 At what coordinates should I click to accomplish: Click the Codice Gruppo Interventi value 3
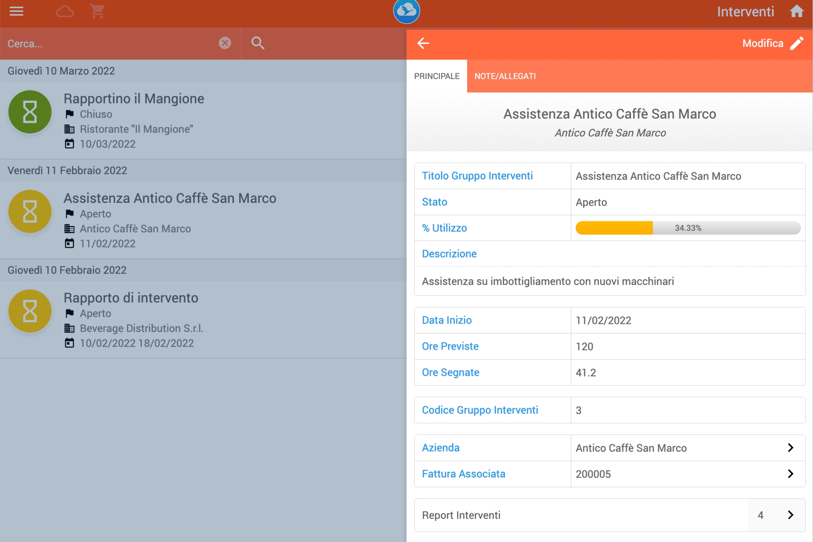(579, 411)
